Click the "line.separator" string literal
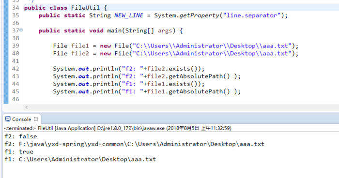339x178 pixels. 252,15
